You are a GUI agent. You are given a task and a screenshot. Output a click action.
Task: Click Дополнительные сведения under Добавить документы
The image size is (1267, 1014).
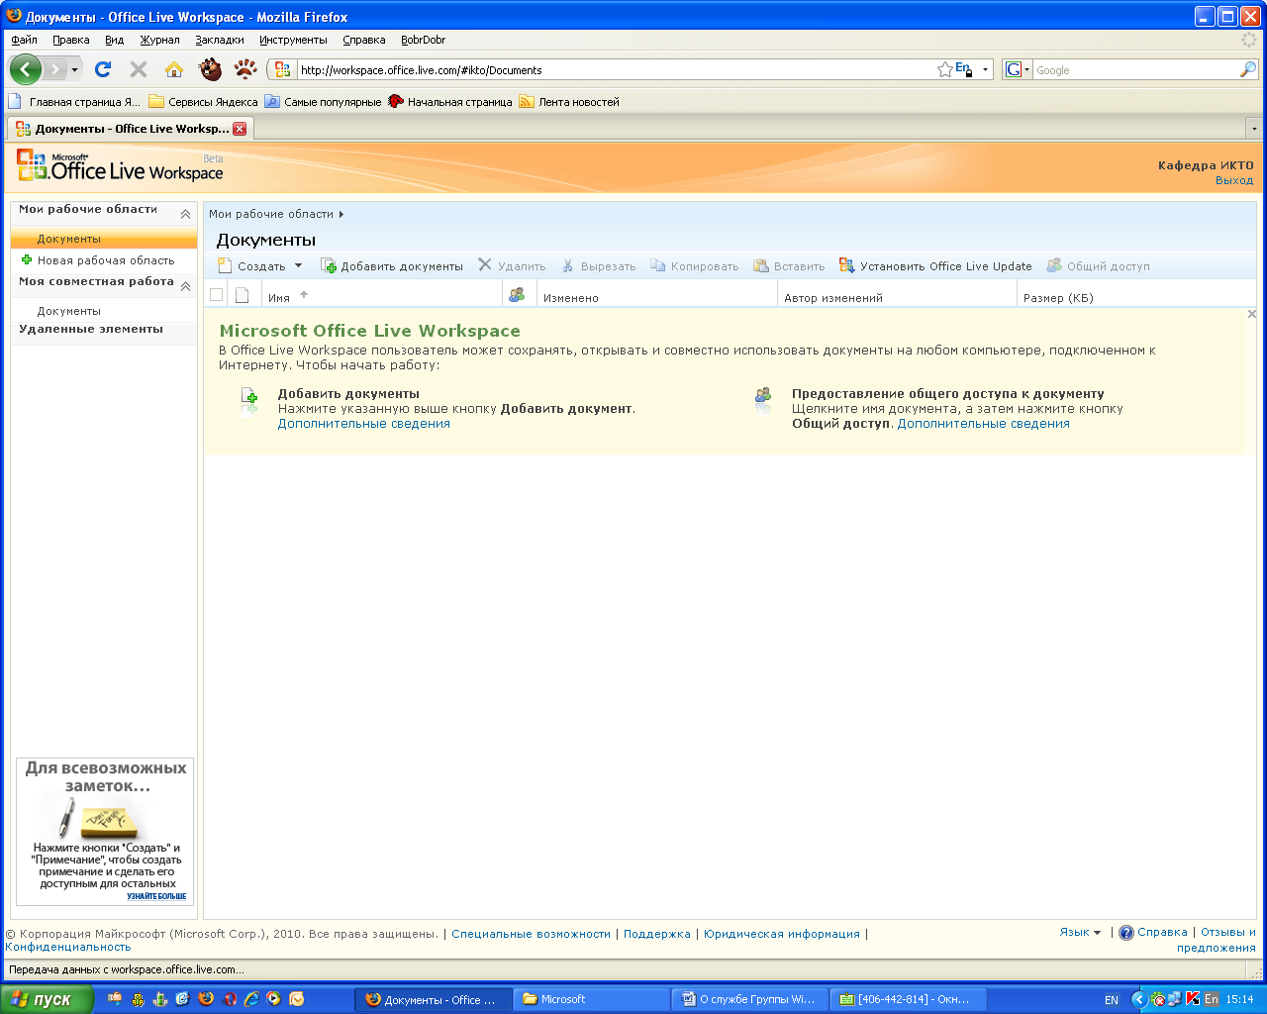pos(363,423)
